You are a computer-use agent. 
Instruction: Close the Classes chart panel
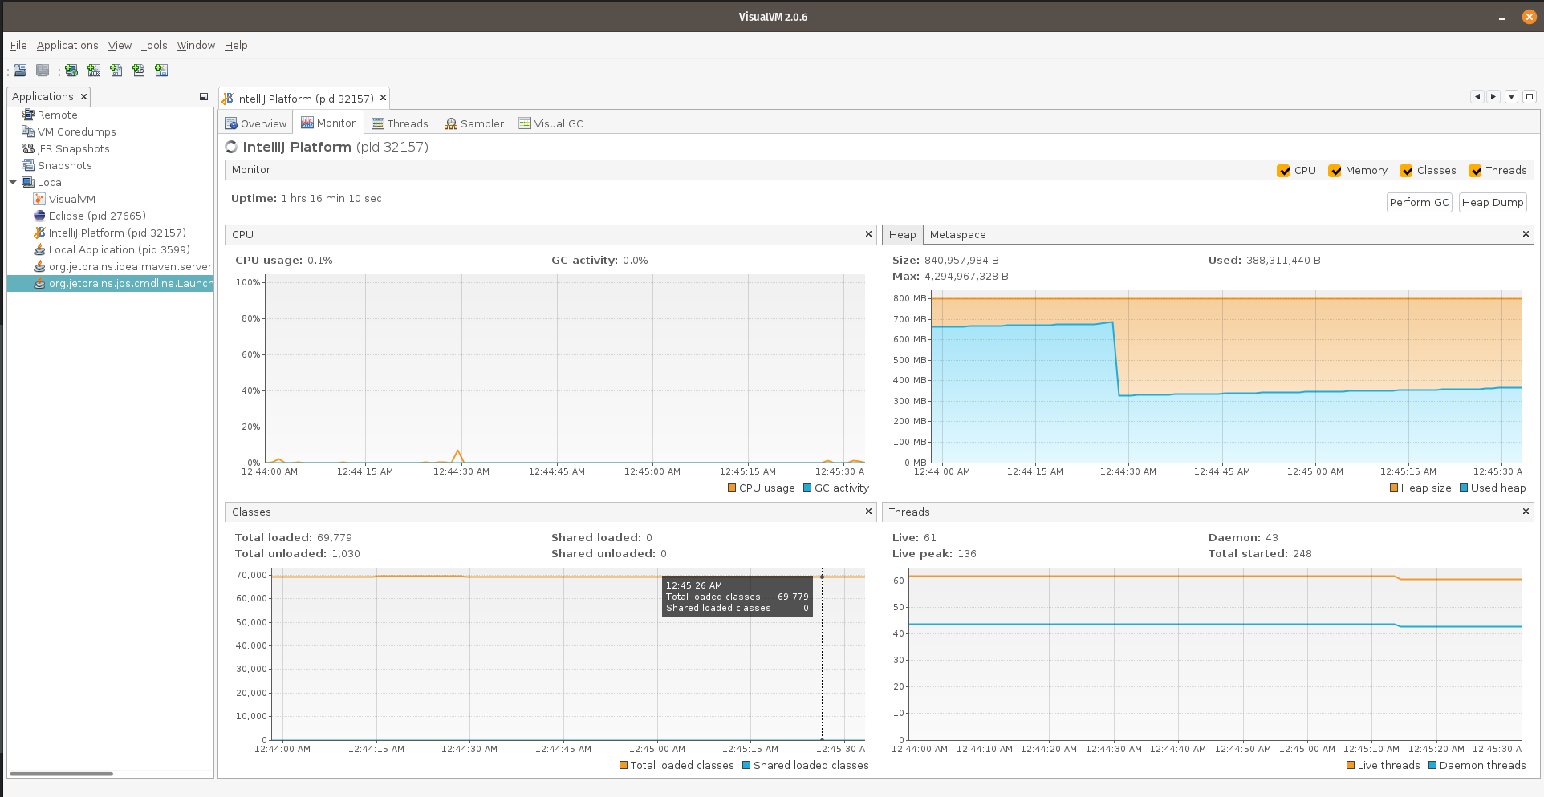tap(868, 512)
